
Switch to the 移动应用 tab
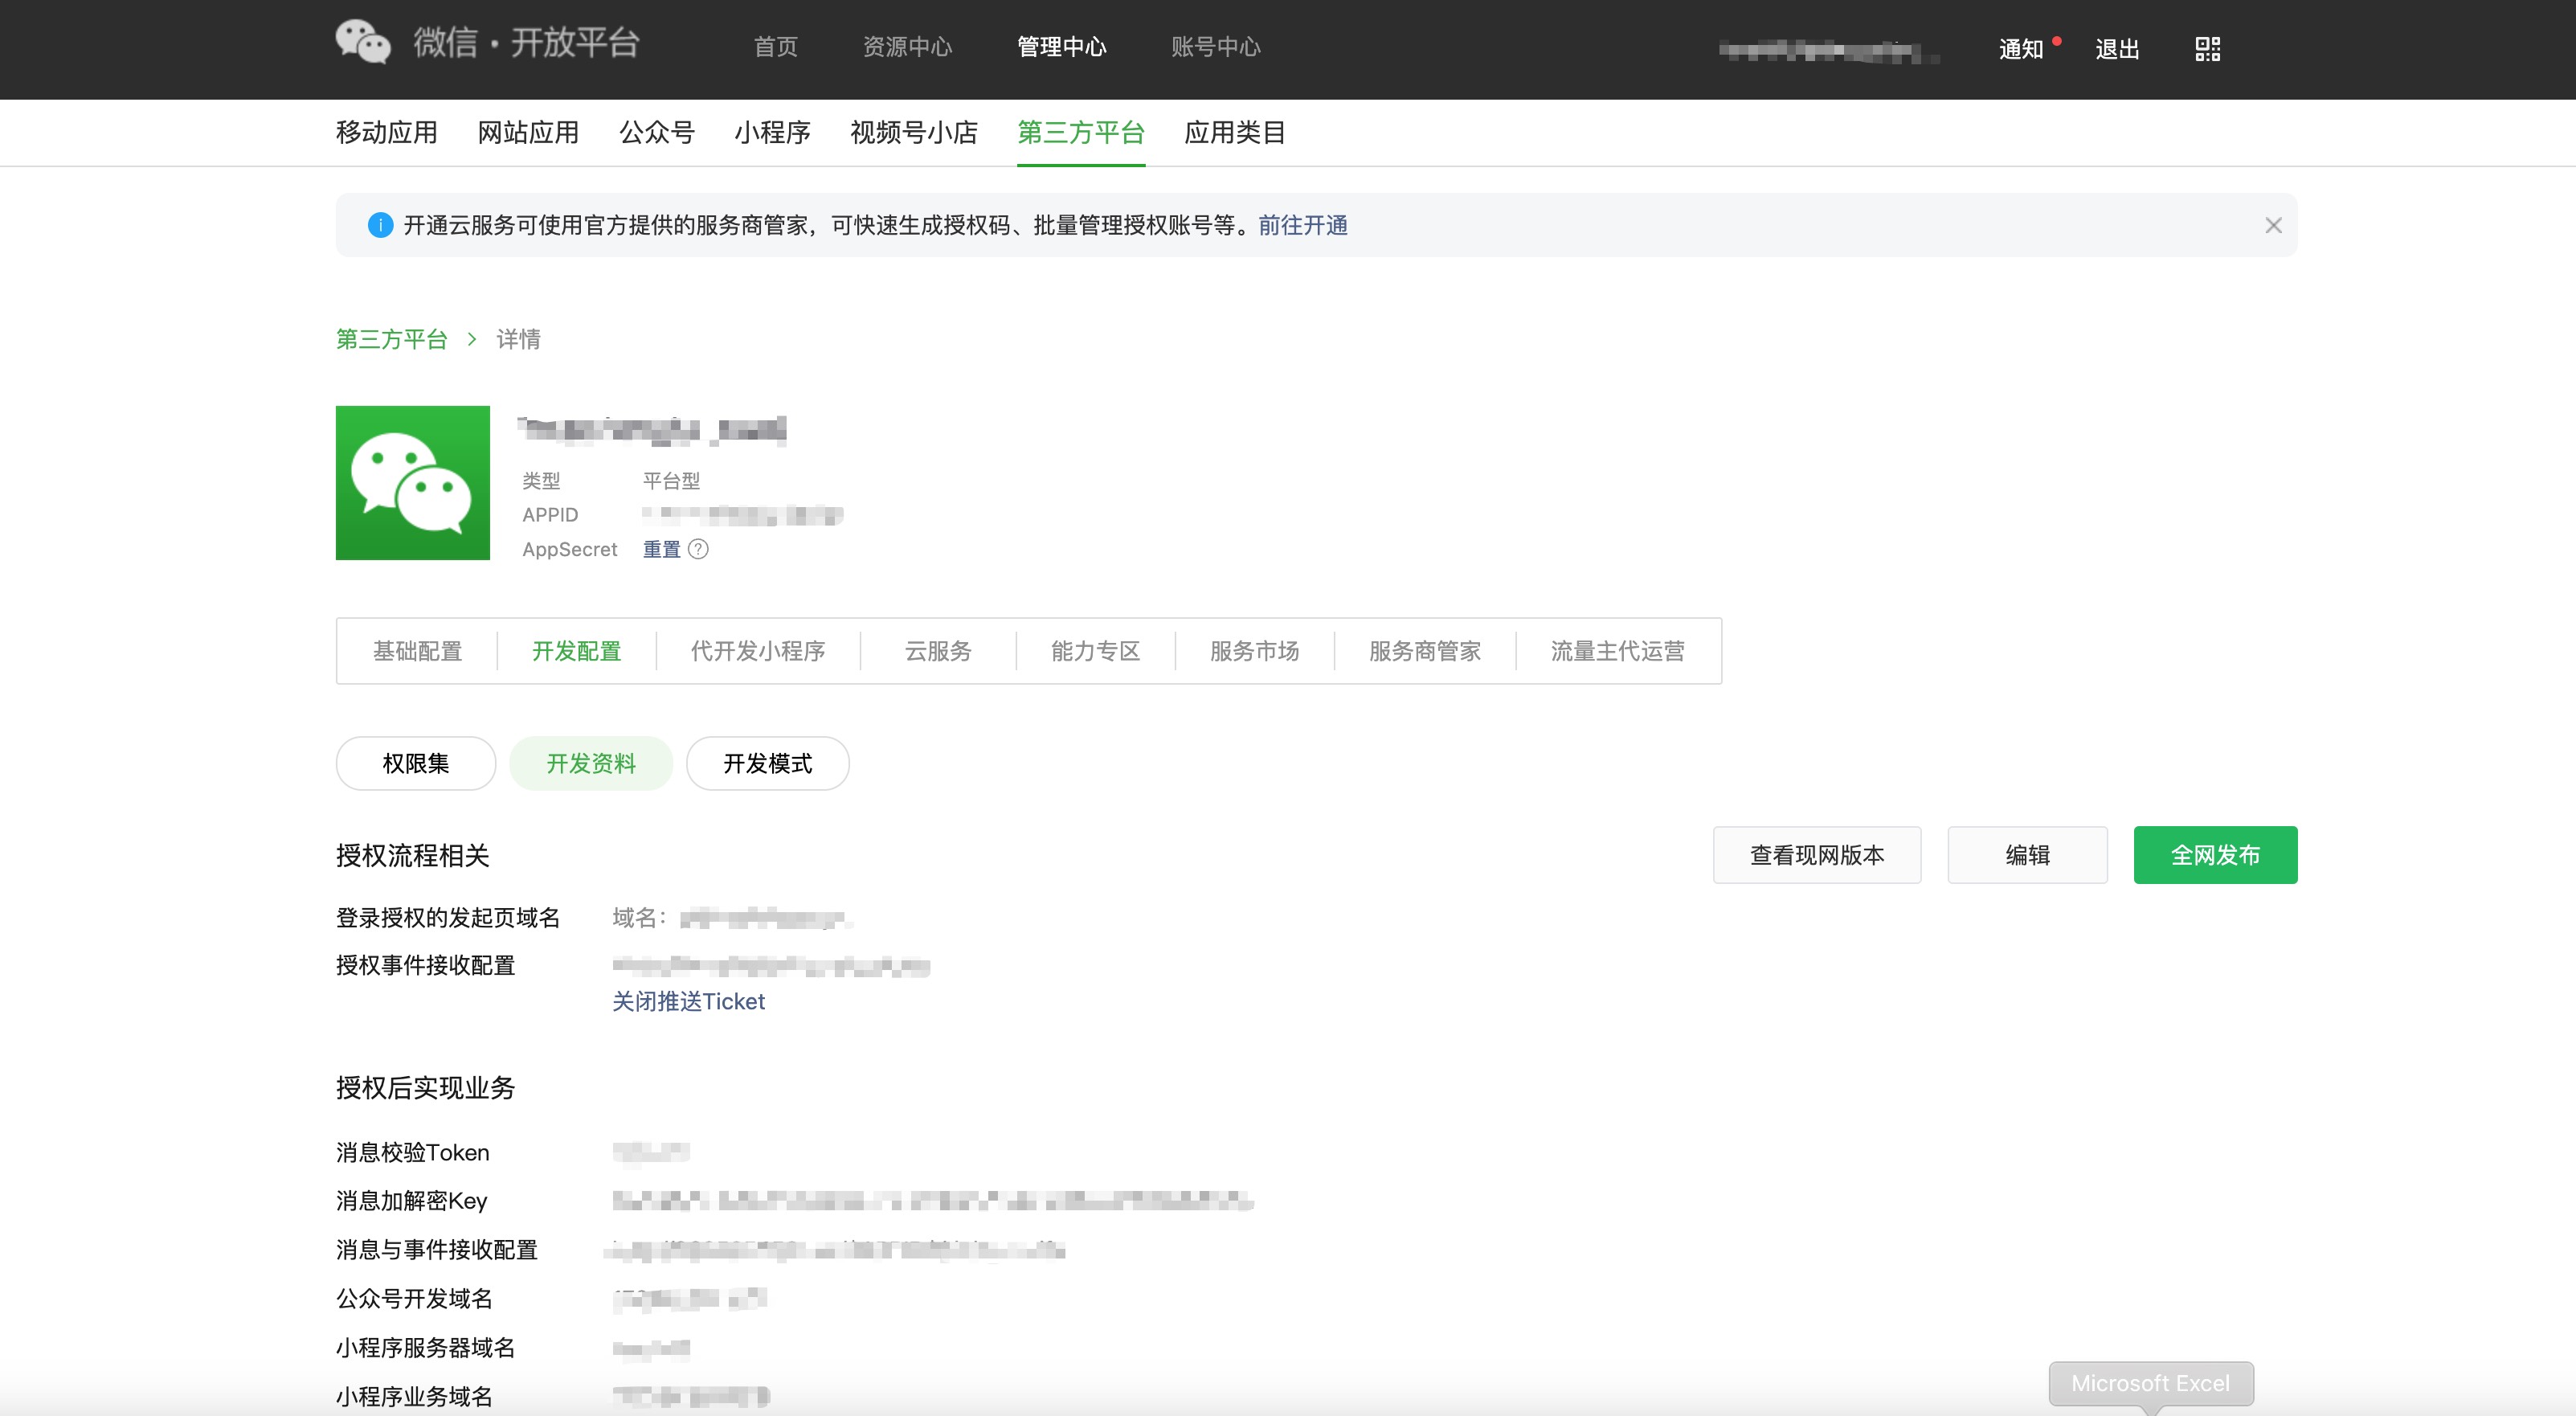pyautogui.click(x=387, y=132)
